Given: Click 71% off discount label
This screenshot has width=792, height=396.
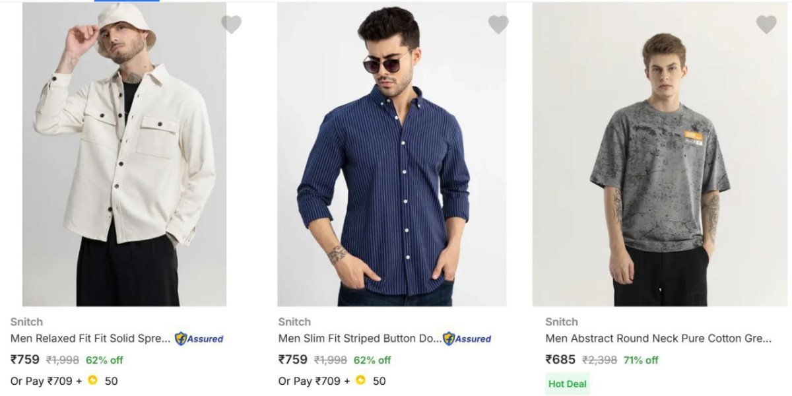Looking at the screenshot, I should [642, 360].
